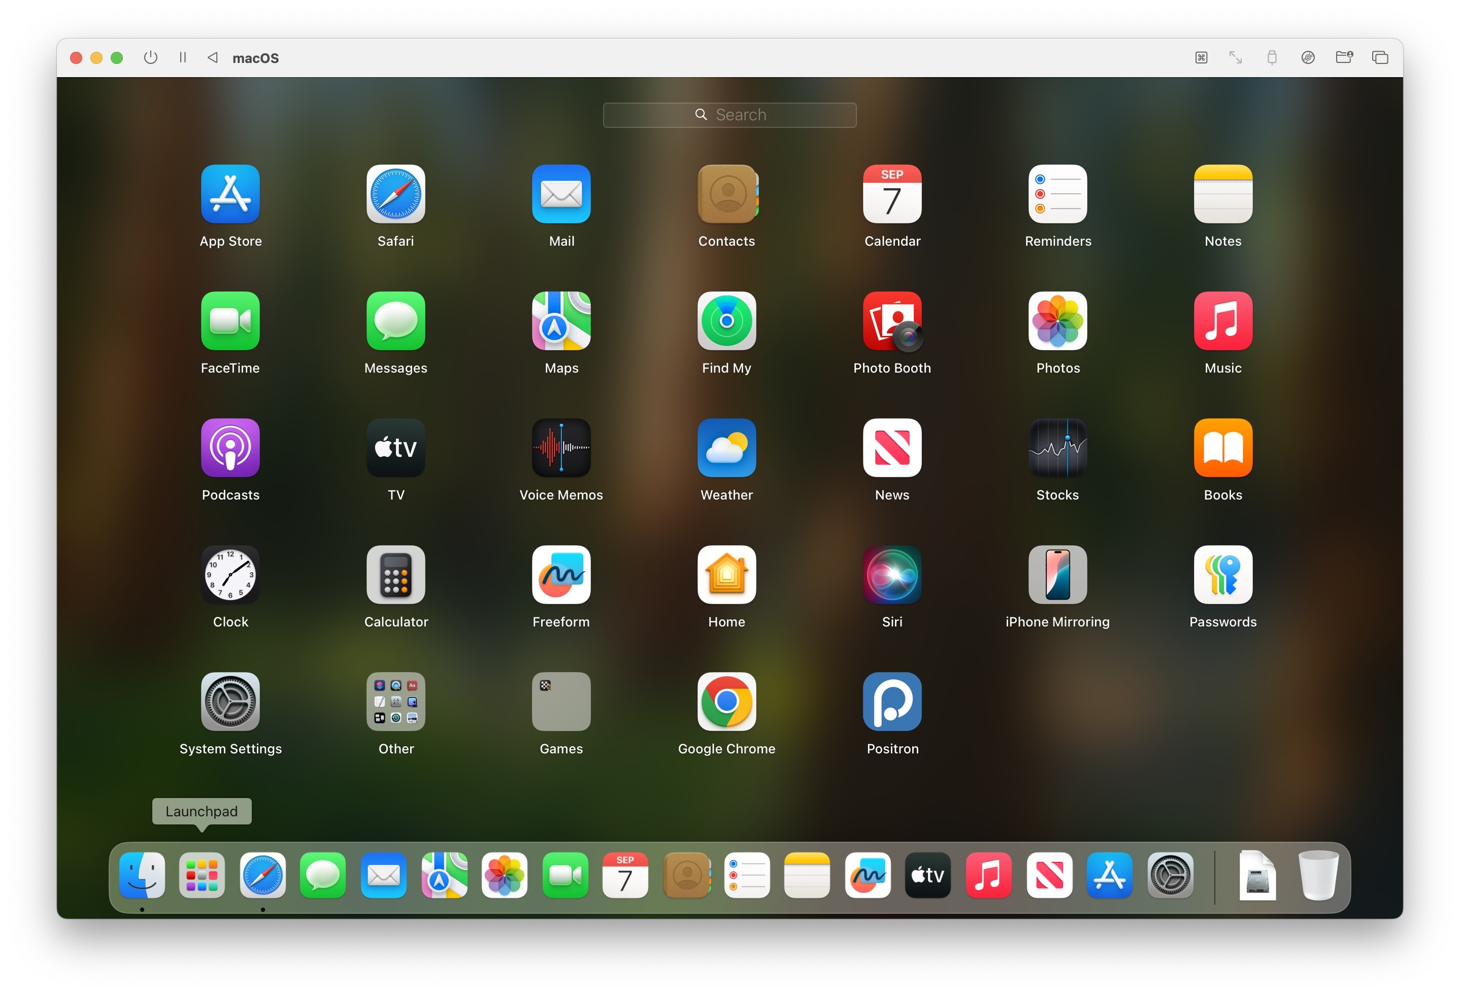Image resolution: width=1460 pixels, height=994 pixels.
Task: Open FaceTime from the Dock
Action: pyautogui.click(x=565, y=875)
